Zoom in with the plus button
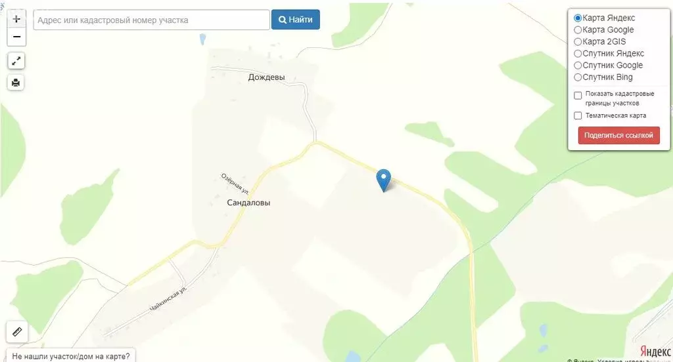 (16, 19)
